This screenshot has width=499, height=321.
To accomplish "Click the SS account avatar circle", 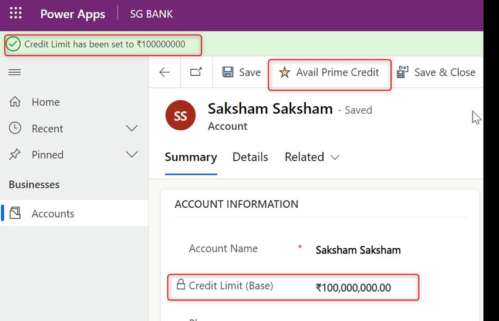I will (x=180, y=116).
